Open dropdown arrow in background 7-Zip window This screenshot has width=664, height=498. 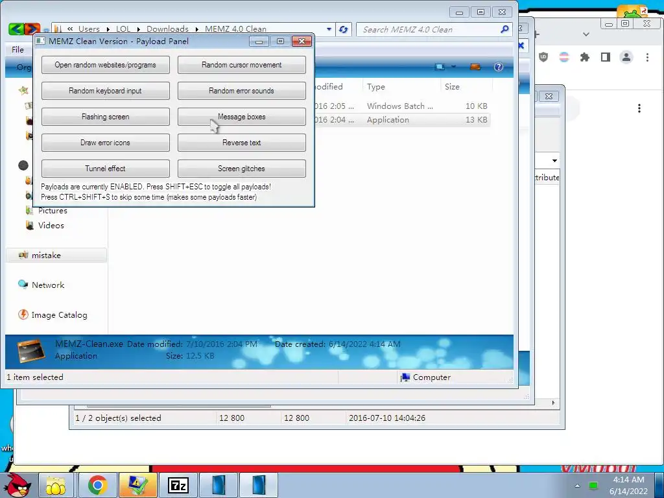pos(554,161)
